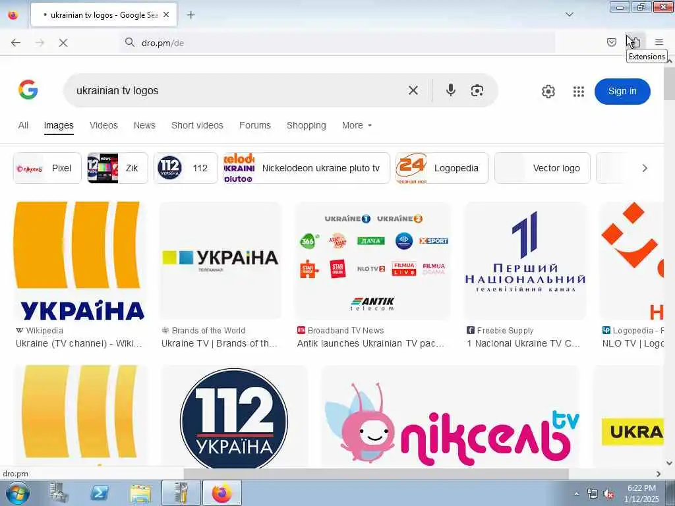The width and height of the screenshot is (675, 506).
Task: Save page to Pocket
Action: 611,42
